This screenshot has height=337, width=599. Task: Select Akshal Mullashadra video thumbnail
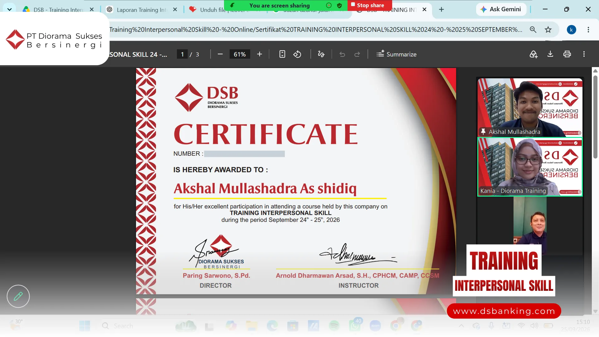(x=530, y=107)
